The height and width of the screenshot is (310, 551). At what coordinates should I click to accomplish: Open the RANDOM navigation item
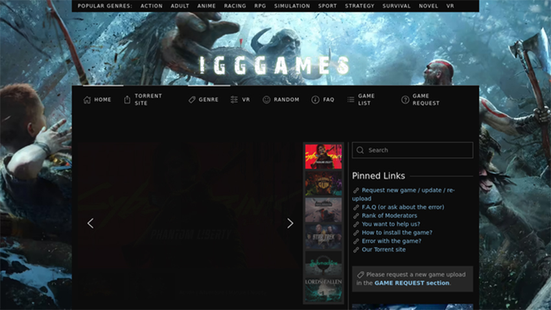coord(287,100)
